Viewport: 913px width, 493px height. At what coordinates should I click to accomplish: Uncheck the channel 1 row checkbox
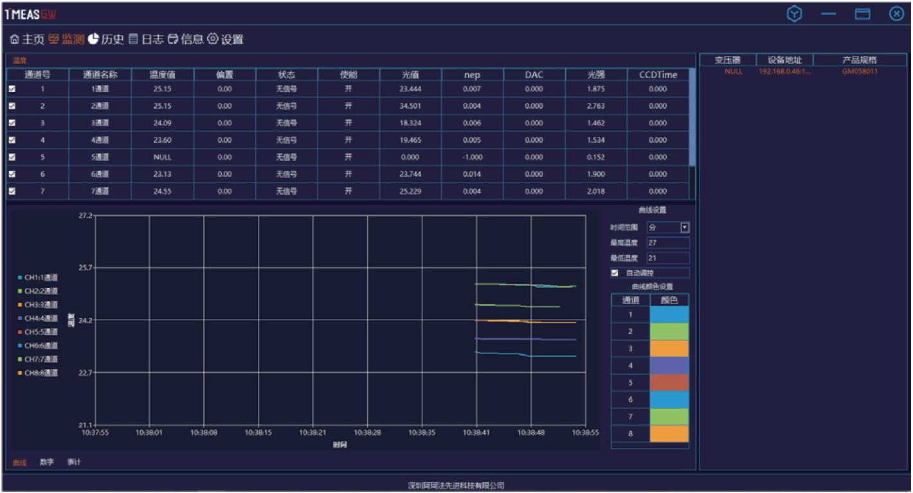pos(12,89)
